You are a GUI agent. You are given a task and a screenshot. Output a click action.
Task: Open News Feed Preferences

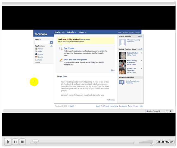tap(111, 100)
